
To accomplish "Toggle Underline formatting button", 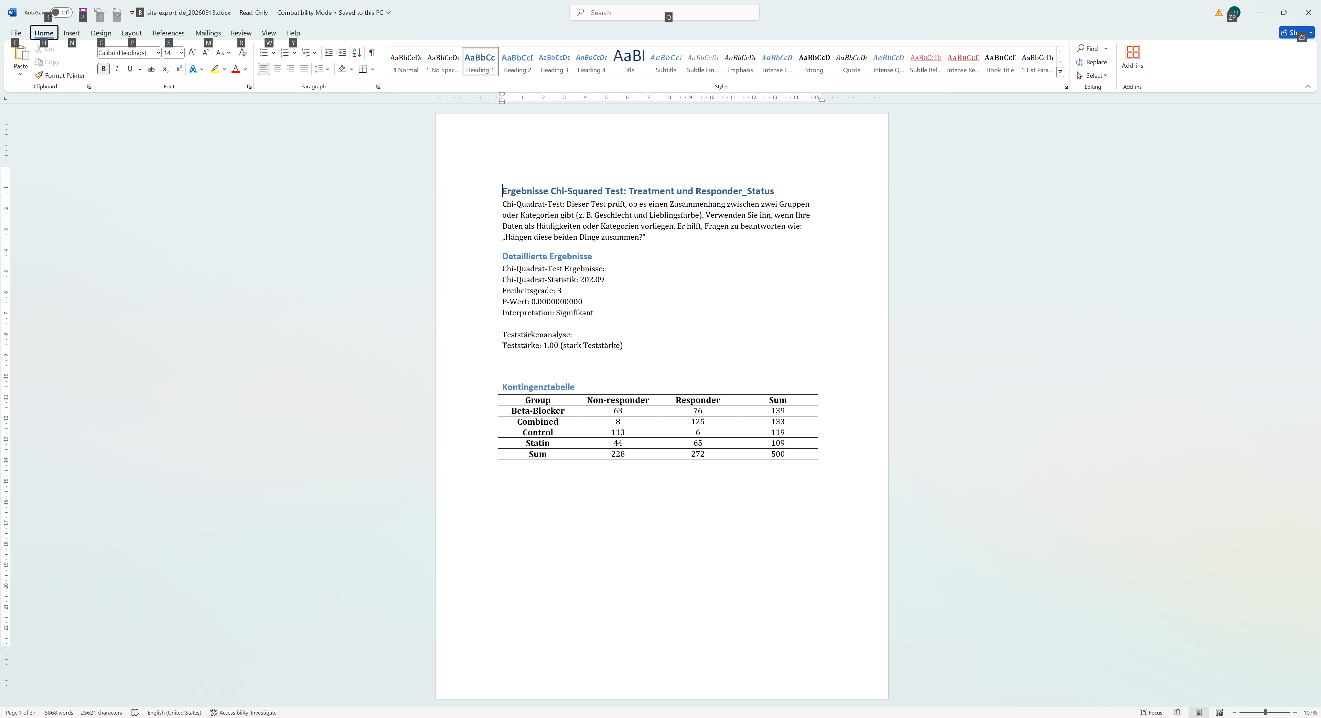I will 130,69.
